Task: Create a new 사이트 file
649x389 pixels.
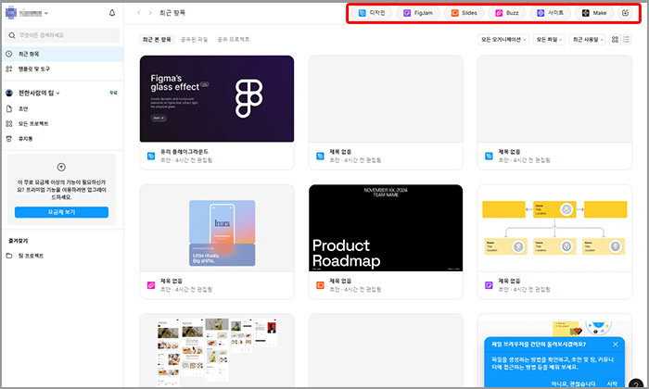Action: (550, 13)
